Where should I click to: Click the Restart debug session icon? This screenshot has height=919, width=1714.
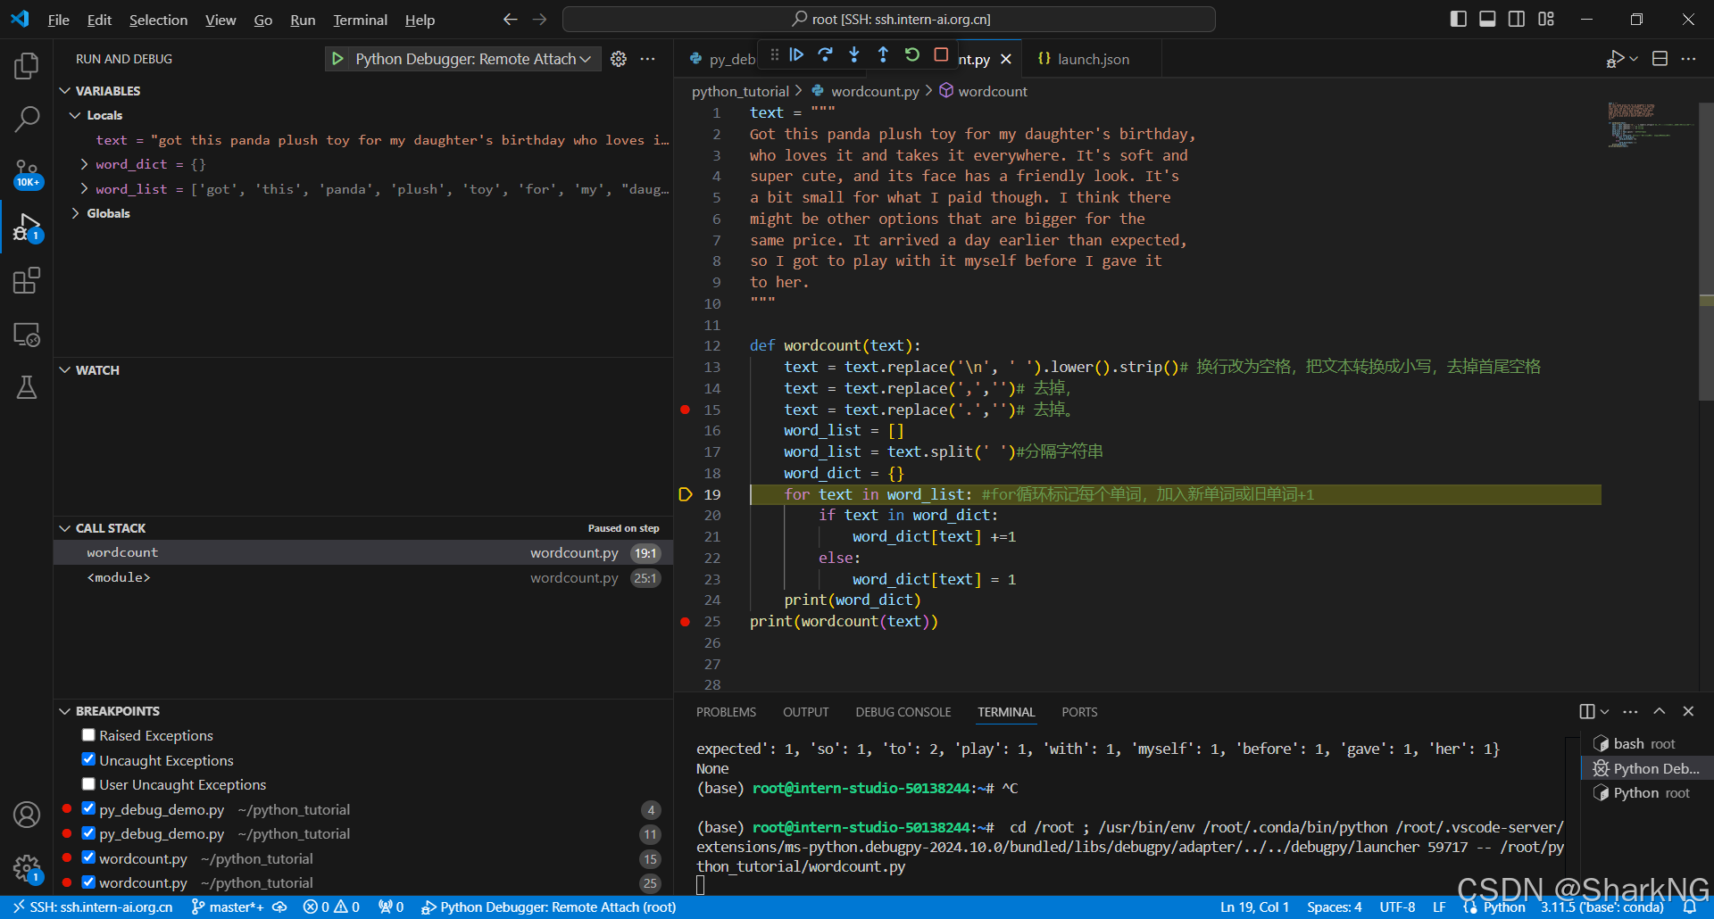click(x=911, y=54)
